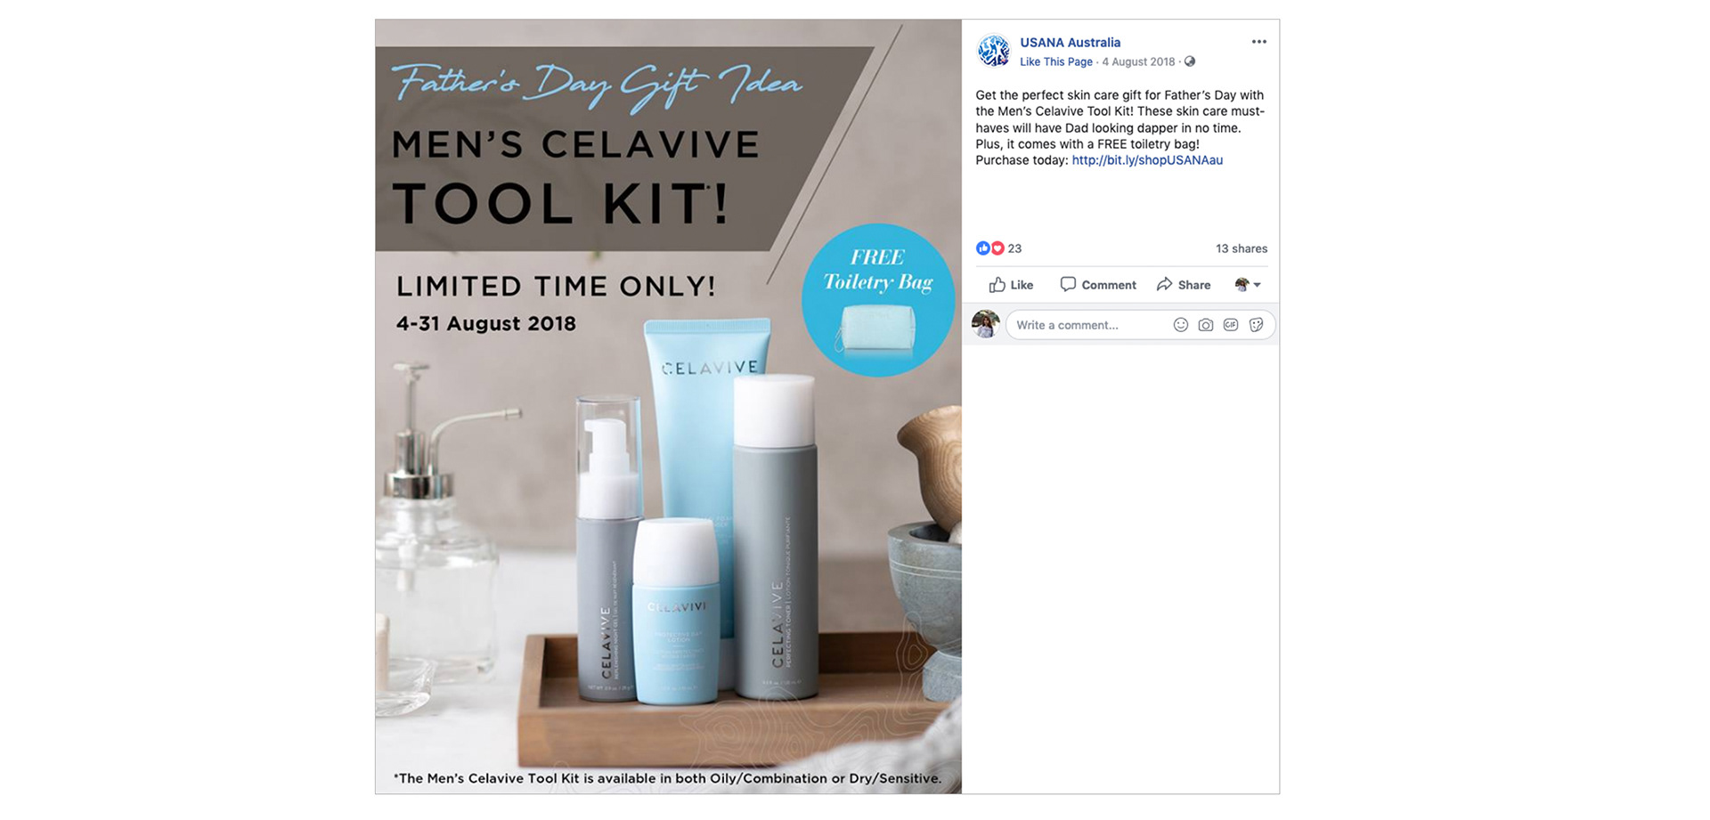Open the sticker picker icon
This screenshot has width=1710, height=820.
click(x=1256, y=325)
